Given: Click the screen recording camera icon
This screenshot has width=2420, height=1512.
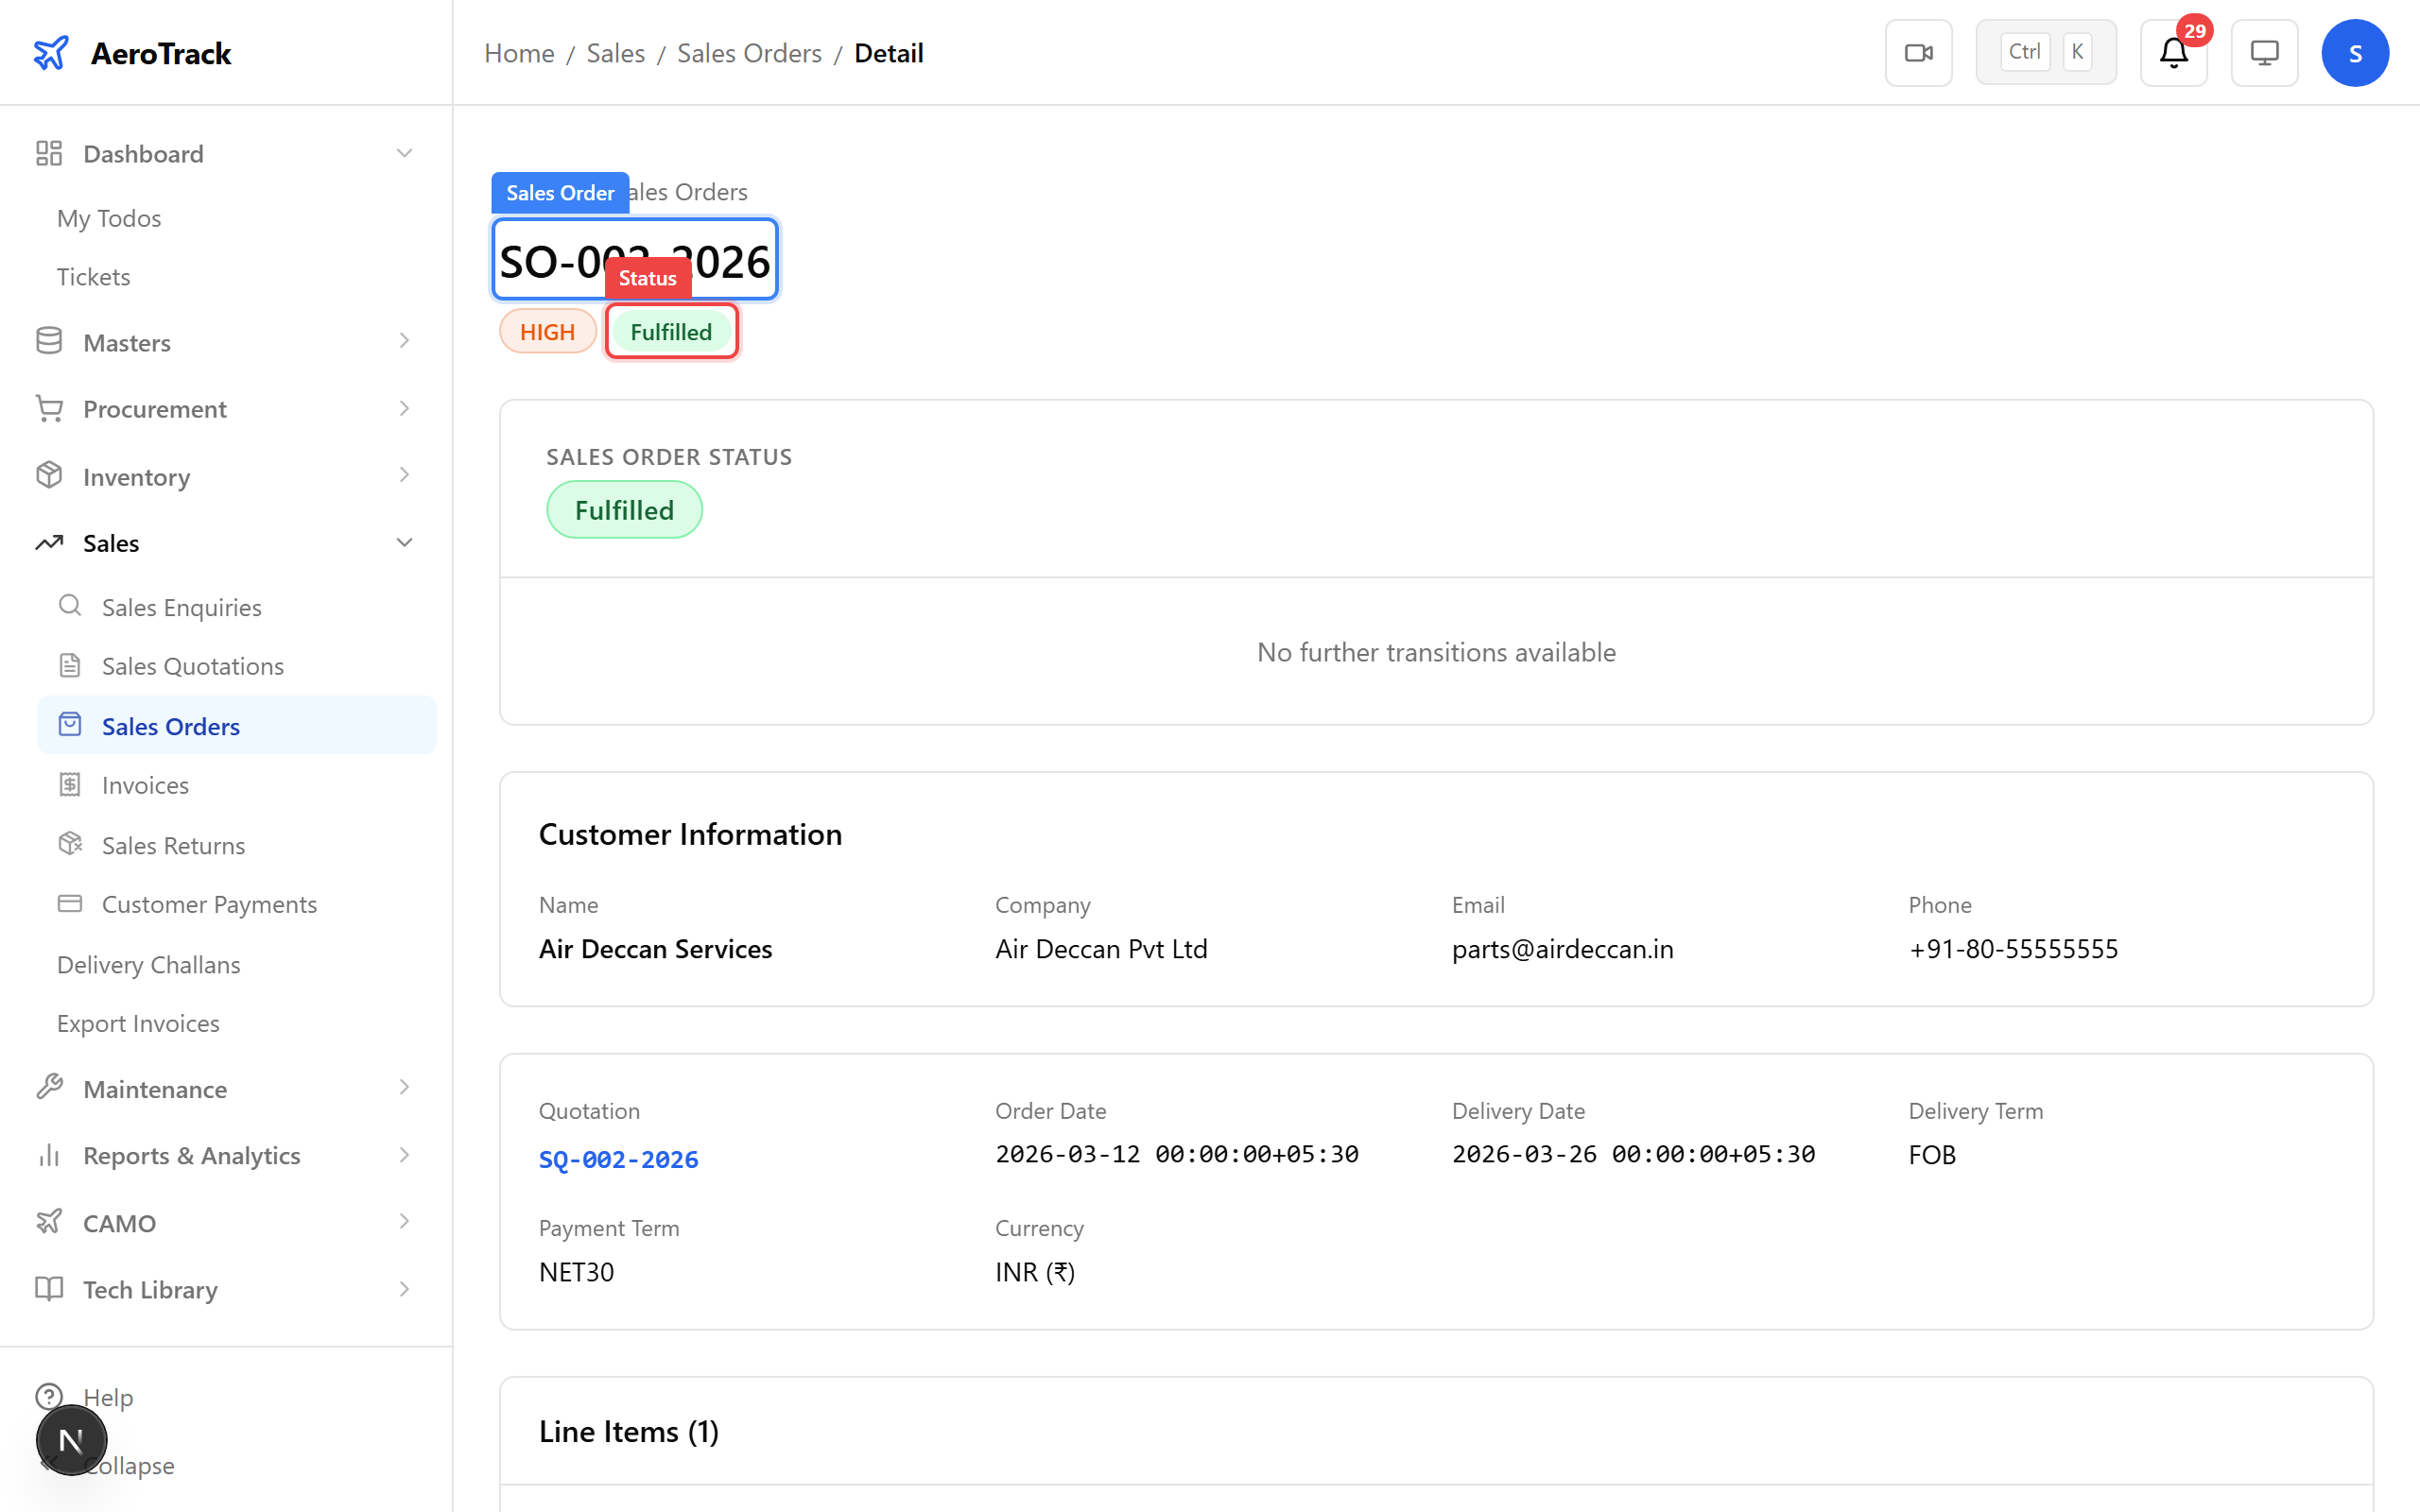Looking at the screenshot, I should (1918, 52).
